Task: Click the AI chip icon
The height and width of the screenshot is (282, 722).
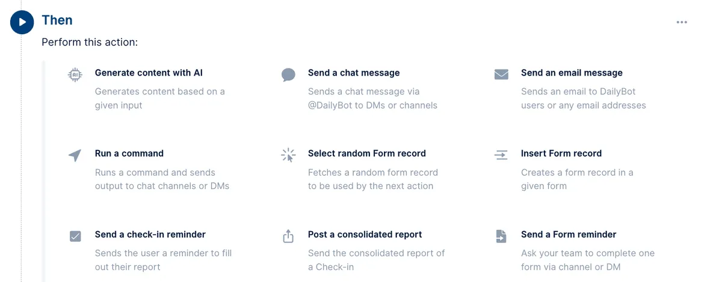Action: coord(75,74)
